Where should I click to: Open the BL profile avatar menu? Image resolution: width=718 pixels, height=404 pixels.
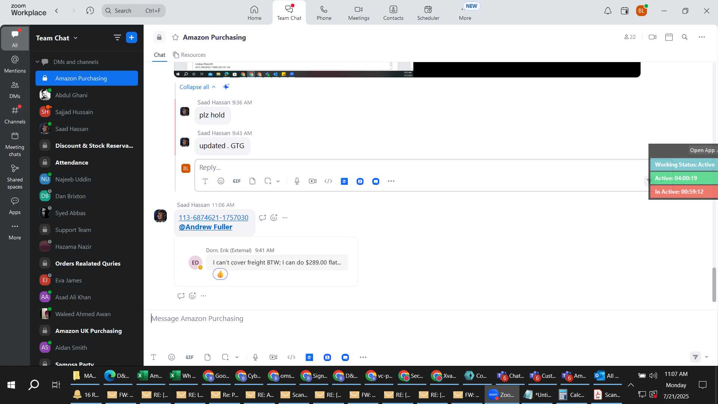click(x=641, y=11)
